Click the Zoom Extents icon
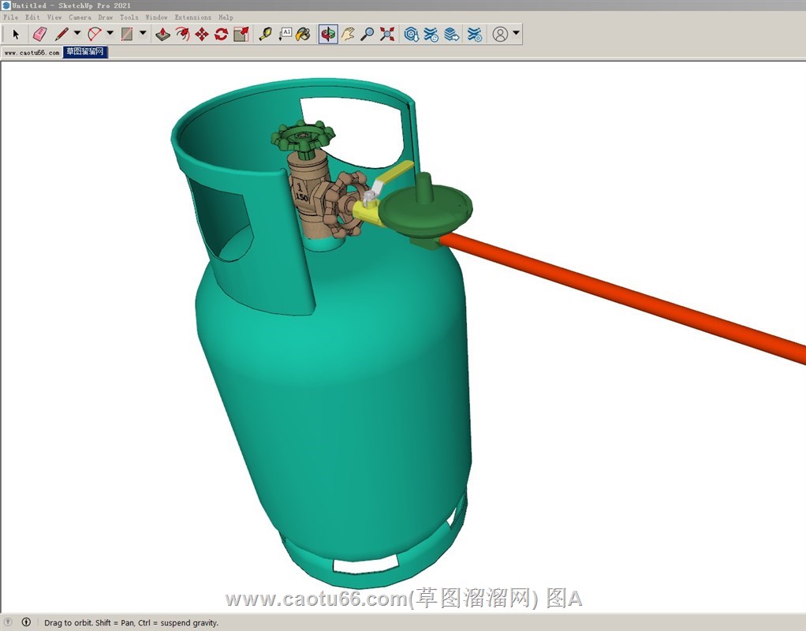The image size is (806, 631). (x=387, y=34)
